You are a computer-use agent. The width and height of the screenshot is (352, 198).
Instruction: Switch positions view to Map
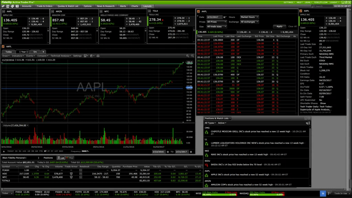tap(69, 158)
